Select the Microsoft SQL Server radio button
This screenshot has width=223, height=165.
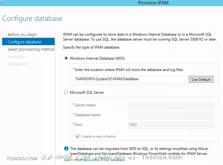[x=66, y=92]
